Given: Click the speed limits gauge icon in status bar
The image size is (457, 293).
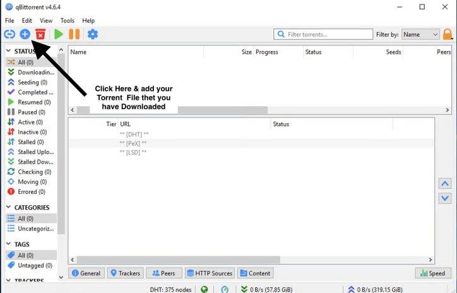Looking at the screenshot, I should (225, 289).
